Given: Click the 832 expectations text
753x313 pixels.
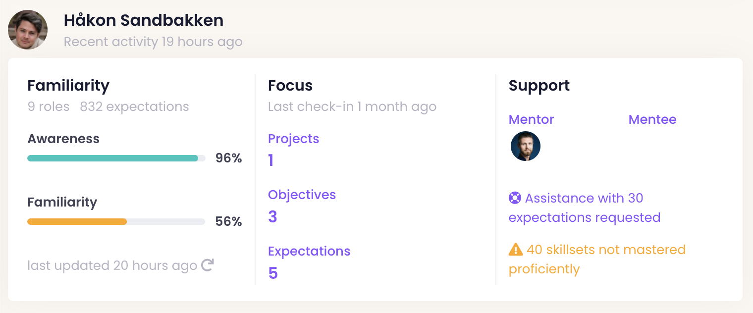Looking at the screenshot, I should click(x=134, y=106).
